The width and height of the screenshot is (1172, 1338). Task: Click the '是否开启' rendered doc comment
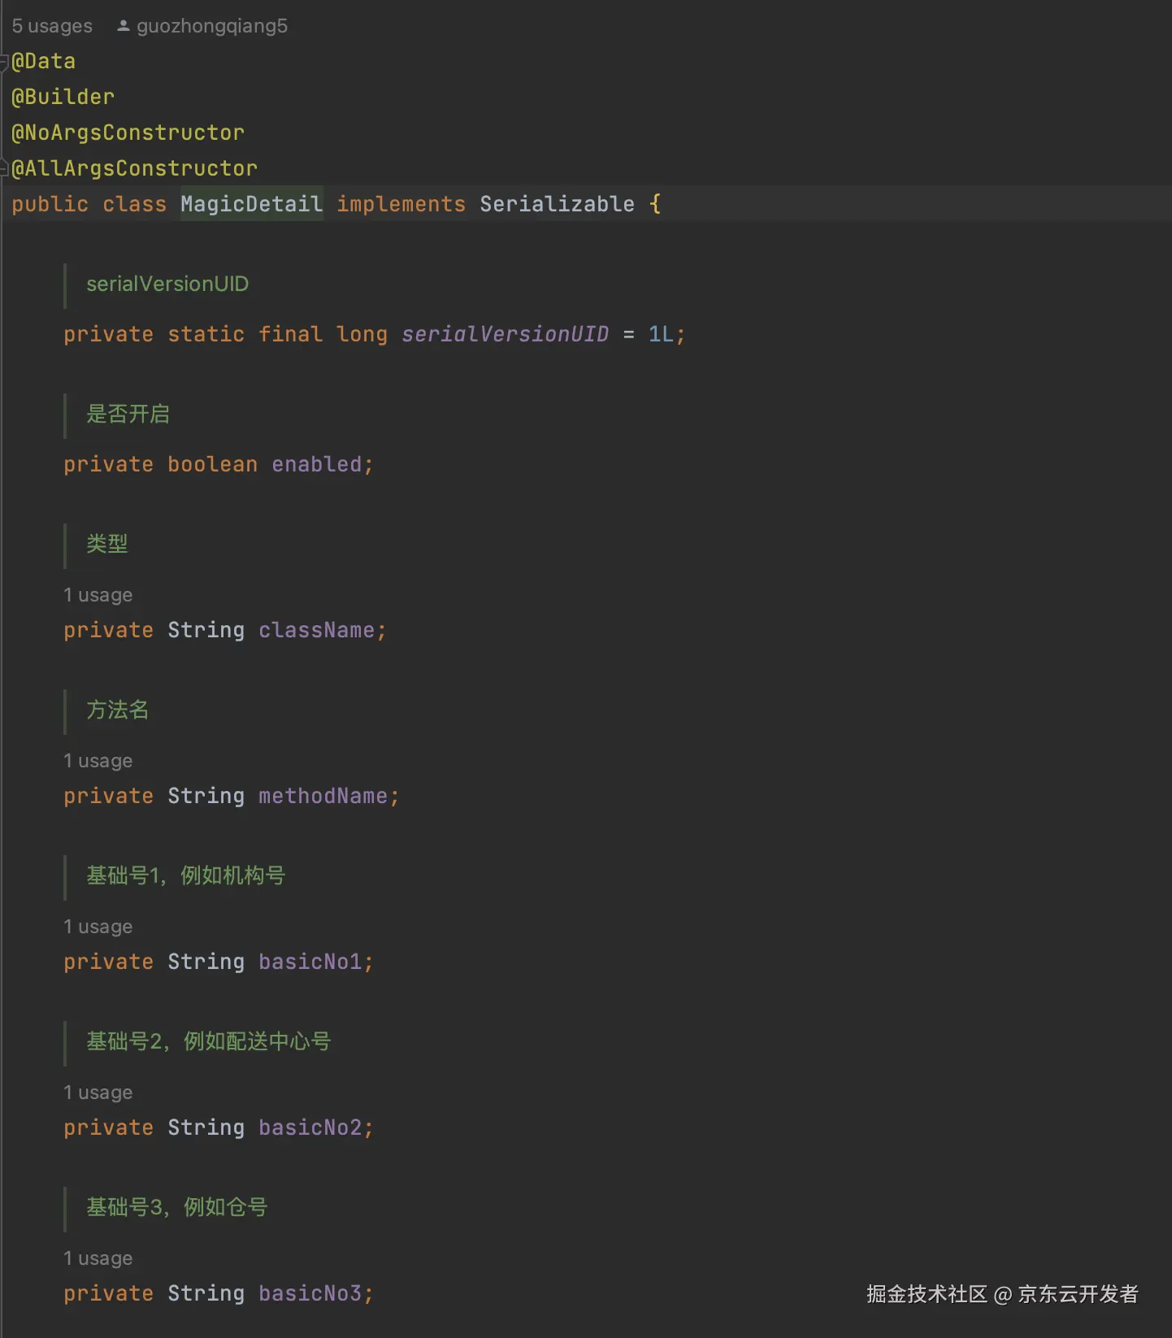click(x=128, y=414)
